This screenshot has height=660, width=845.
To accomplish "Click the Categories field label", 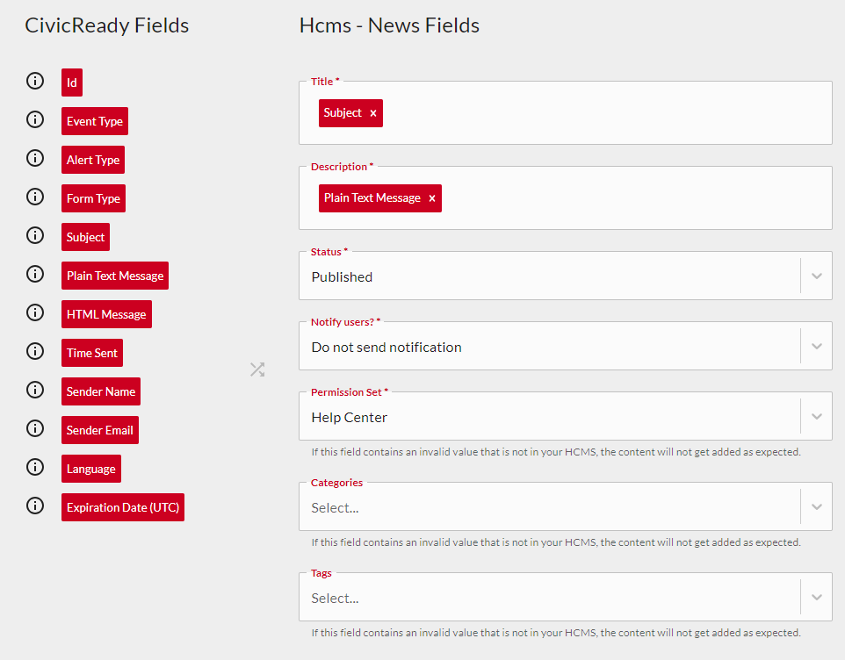I will click(336, 483).
